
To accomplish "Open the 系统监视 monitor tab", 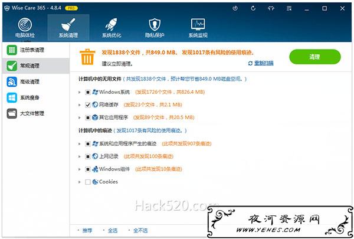I will 198,28.
